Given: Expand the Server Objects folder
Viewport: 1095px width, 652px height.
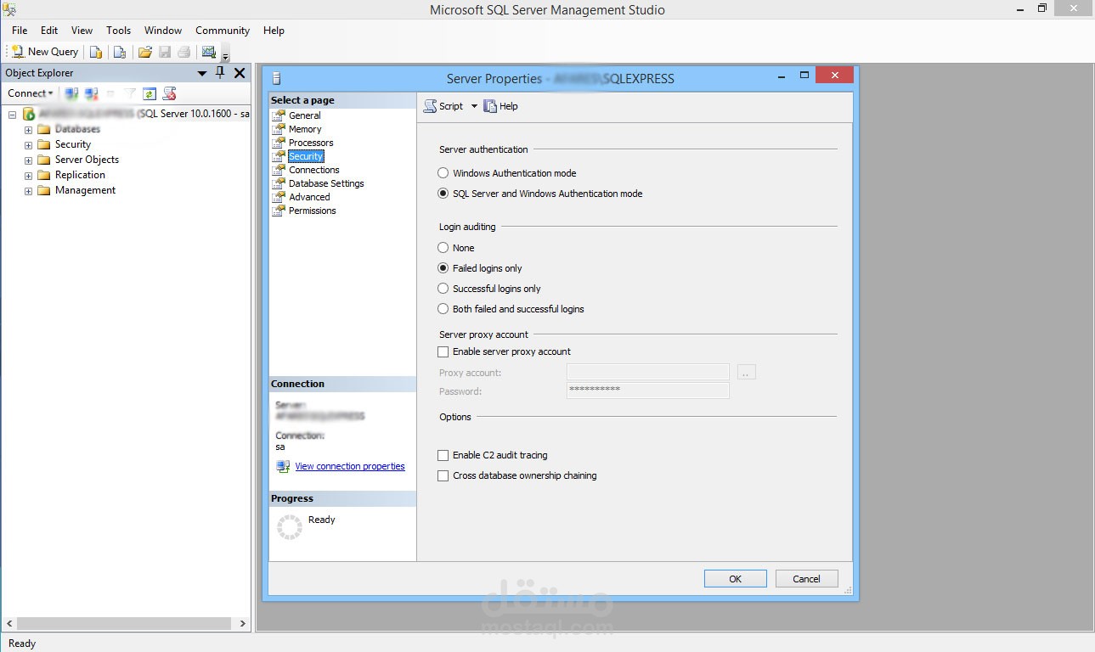Looking at the screenshot, I should coord(28,160).
